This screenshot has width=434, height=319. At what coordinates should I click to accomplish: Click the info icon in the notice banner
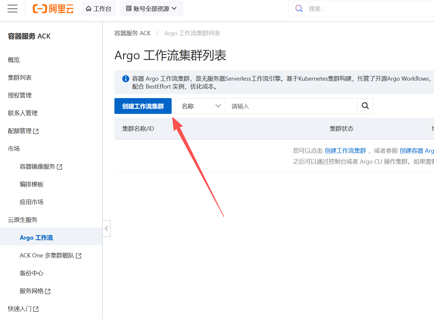coord(126,79)
